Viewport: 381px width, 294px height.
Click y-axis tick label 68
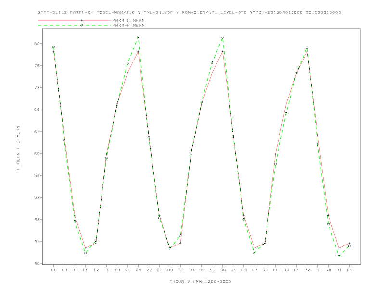pyautogui.click(x=38, y=110)
